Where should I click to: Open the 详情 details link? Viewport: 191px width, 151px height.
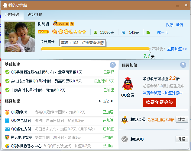pyautogui.click(x=179, y=25)
